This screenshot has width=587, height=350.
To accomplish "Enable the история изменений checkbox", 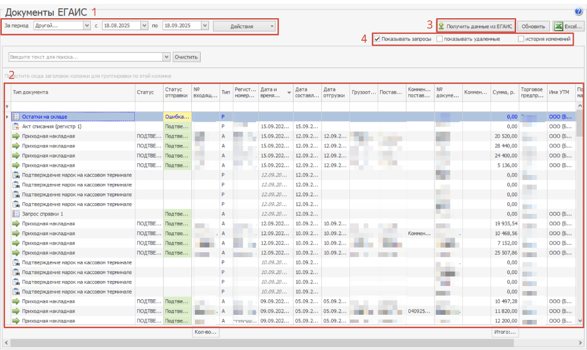I will pos(521,39).
